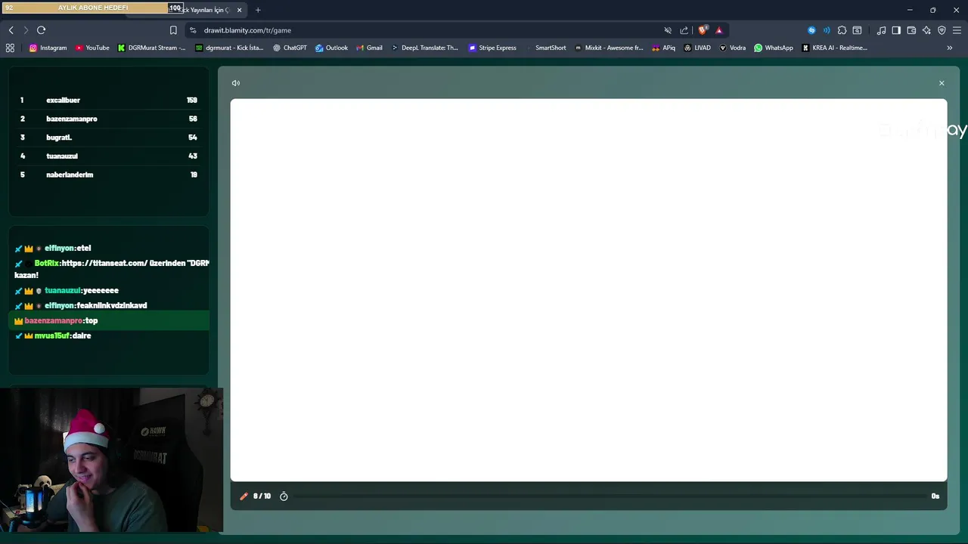Image resolution: width=968 pixels, height=544 pixels.
Task: Open the Brave Wallet icon
Action: point(911,30)
